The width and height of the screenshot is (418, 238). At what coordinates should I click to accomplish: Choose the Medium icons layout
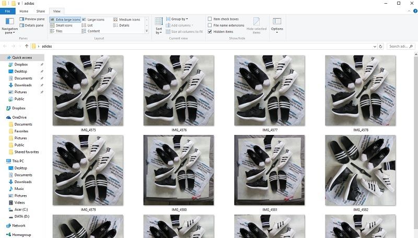[x=126, y=19]
